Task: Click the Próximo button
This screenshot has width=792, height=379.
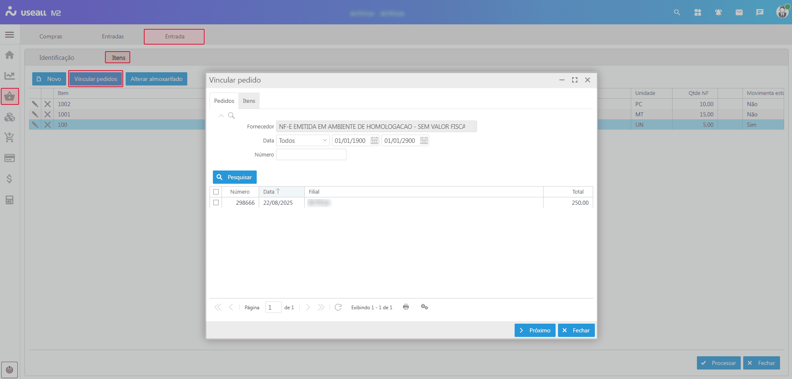Action: [x=535, y=330]
